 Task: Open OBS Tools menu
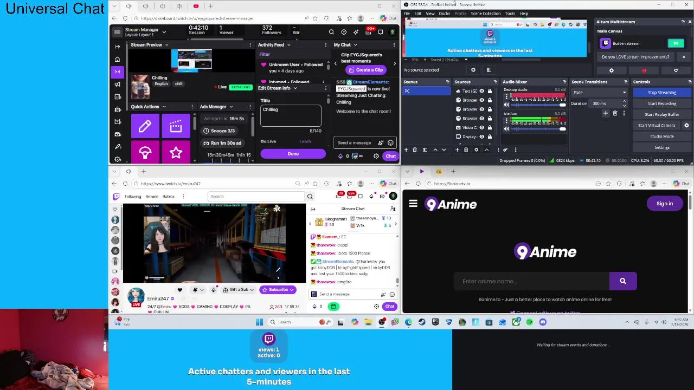(x=510, y=14)
